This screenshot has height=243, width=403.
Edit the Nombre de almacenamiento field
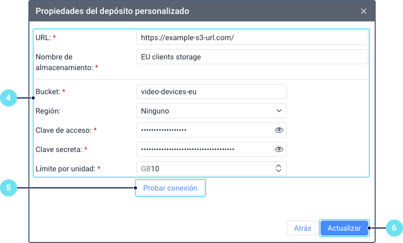point(252,57)
